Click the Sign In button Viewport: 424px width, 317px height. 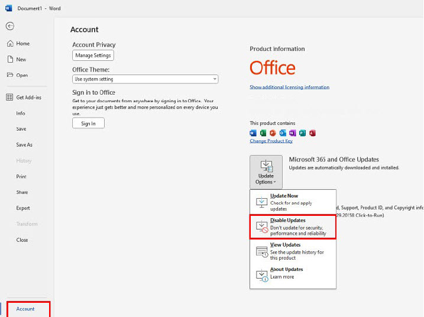pos(88,124)
